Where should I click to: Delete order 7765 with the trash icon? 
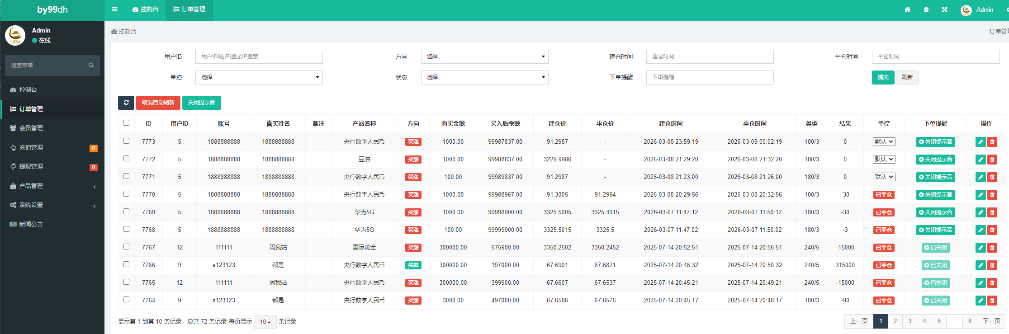pos(992,283)
